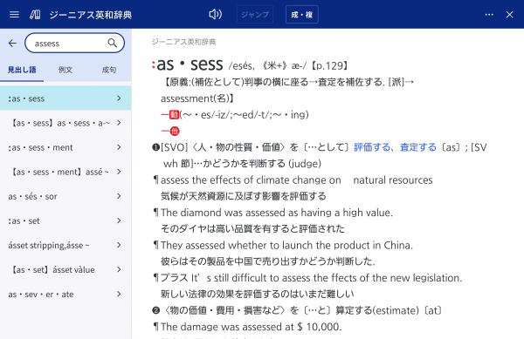This screenshot has width=524, height=339.
Task: Open chevron for as・sés・sor row
Action: [119, 196]
